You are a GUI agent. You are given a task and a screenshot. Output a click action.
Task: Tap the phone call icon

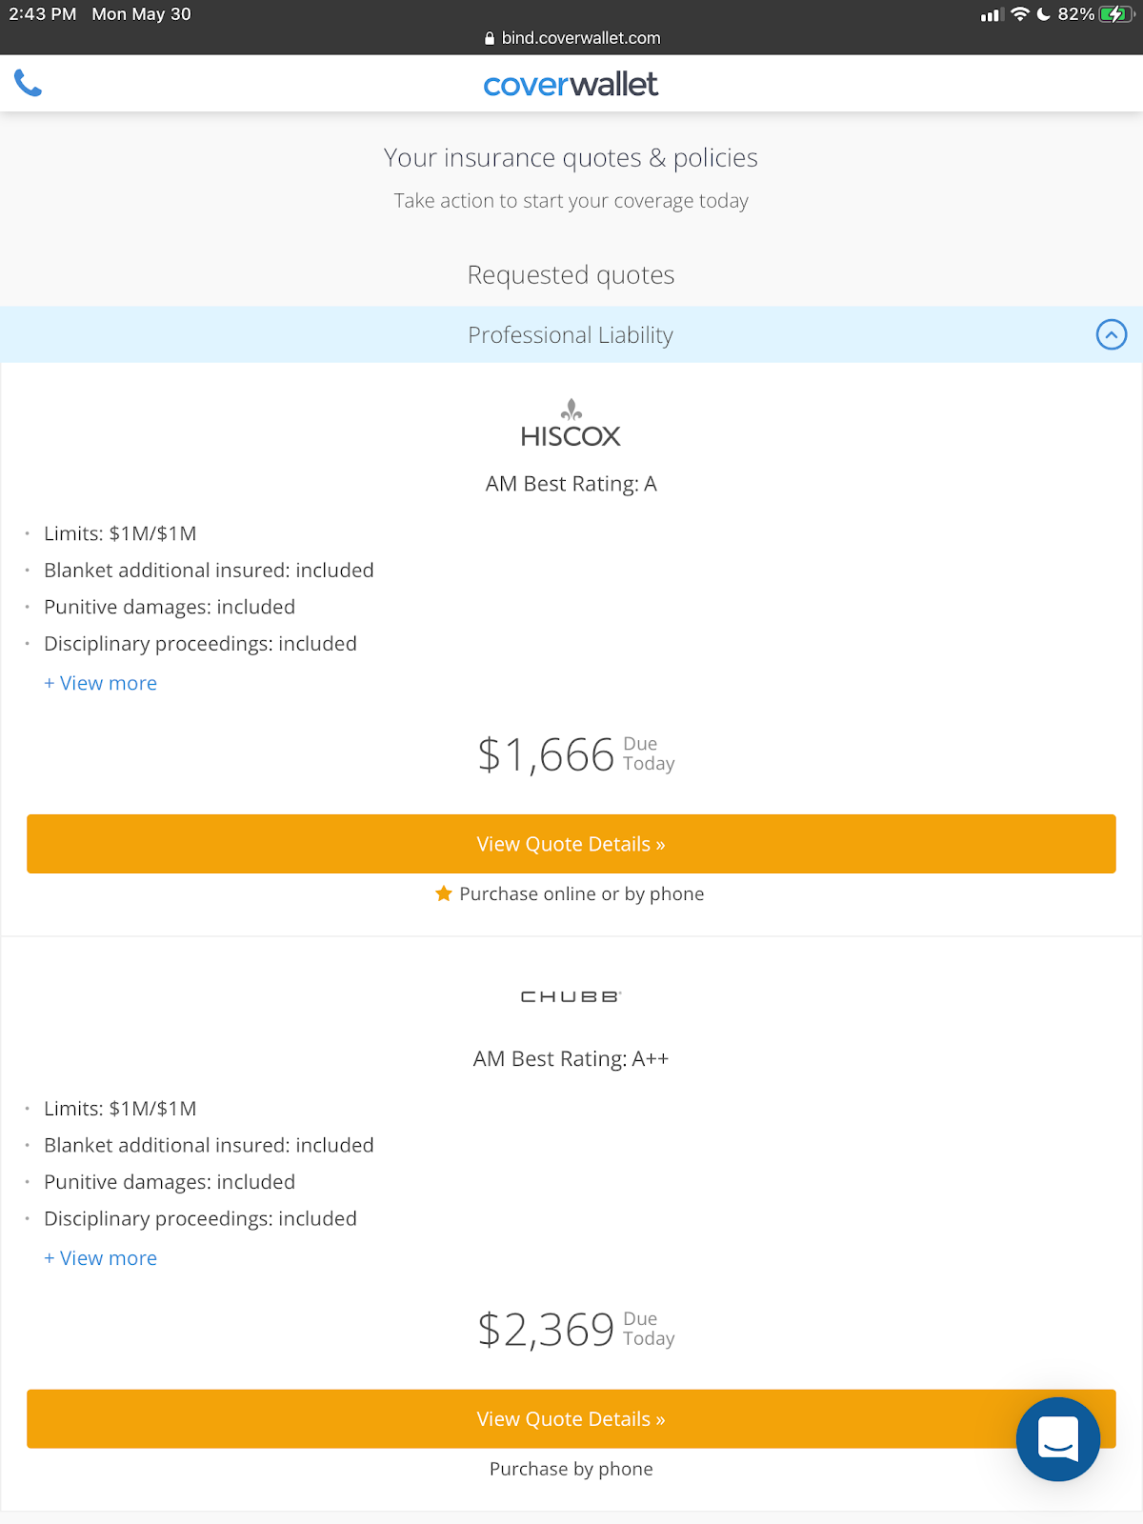point(29,84)
